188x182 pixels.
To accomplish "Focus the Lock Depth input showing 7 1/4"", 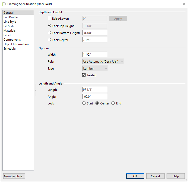I will [94, 40].
